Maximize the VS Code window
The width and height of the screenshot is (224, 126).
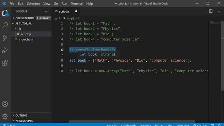(208, 3)
